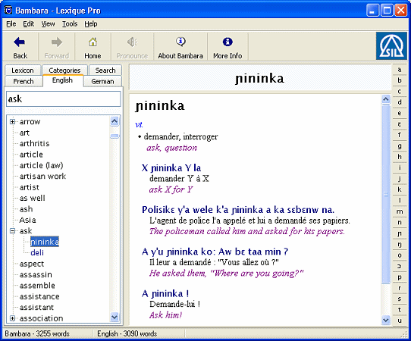411x341 pixels.
Task: Select the English index tab
Action: [x=62, y=80]
